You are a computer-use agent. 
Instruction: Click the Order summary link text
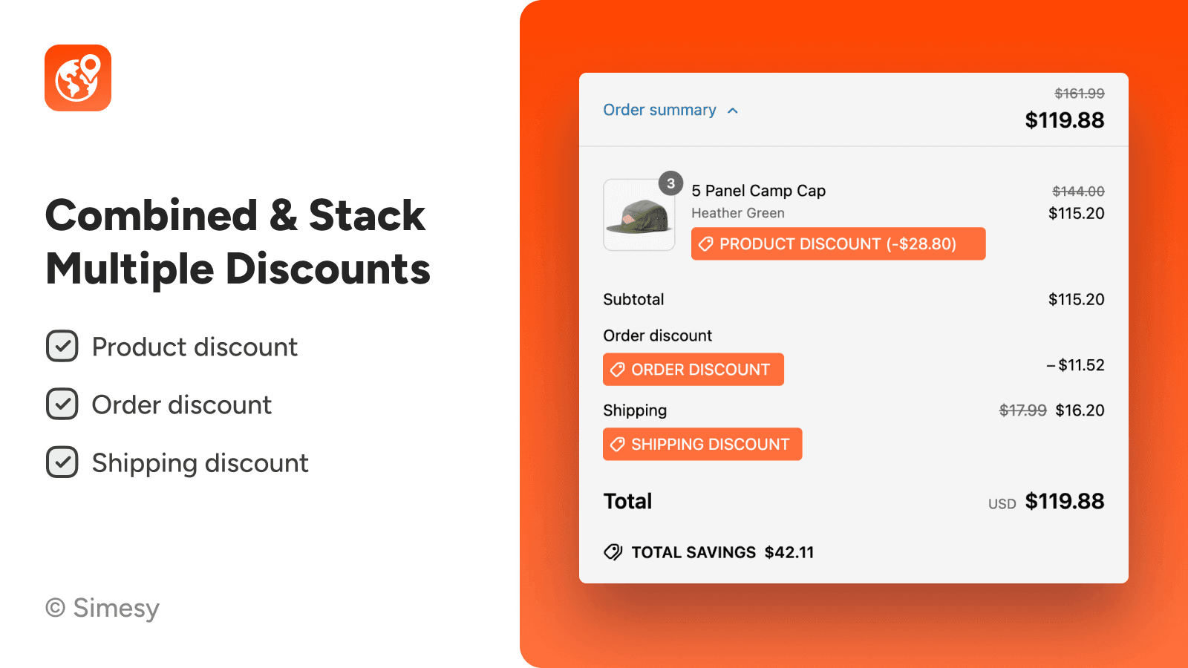coord(659,110)
